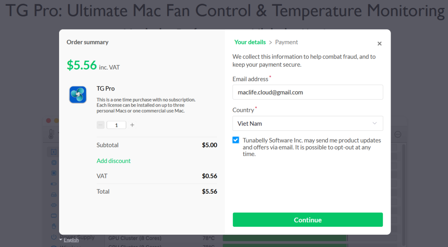Switch to the Payment step
The width and height of the screenshot is (448, 247).
click(287, 42)
